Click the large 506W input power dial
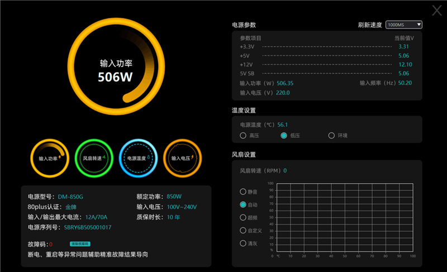Image resolution: width=447 pixels, height=272 pixels. point(116,66)
